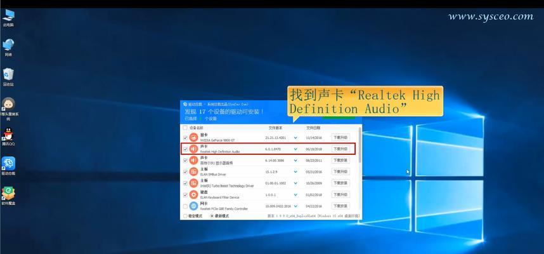Click the ELAN Keyboard Filter Device icon

[x=193, y=195]
